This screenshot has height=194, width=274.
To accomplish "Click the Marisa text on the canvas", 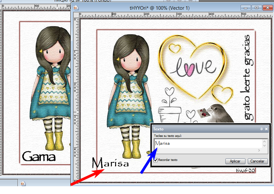I will tap(110, 163).
